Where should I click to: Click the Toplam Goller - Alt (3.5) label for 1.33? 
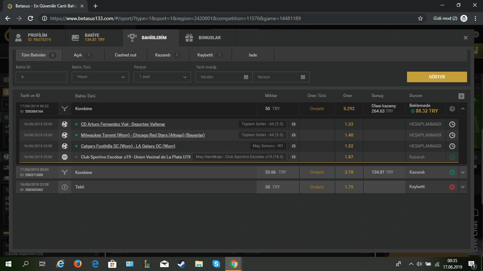pos(262,124)
